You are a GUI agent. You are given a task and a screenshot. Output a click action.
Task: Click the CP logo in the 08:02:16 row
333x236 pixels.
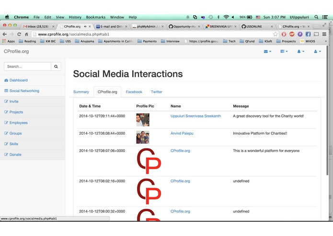coord(149,192)
